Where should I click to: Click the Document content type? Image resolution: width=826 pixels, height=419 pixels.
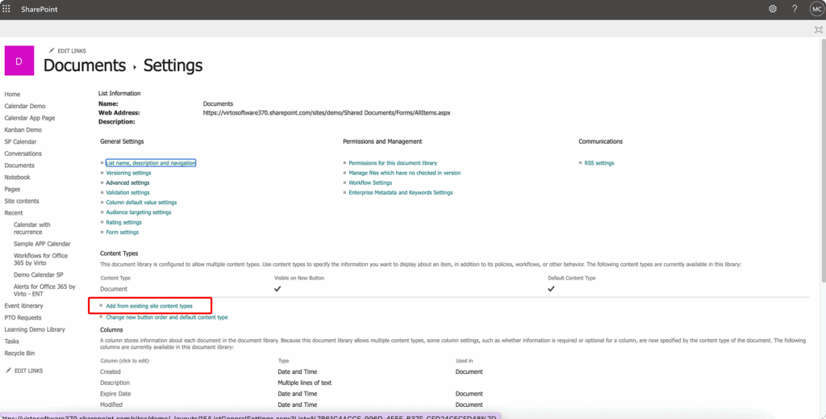[113, 288]
